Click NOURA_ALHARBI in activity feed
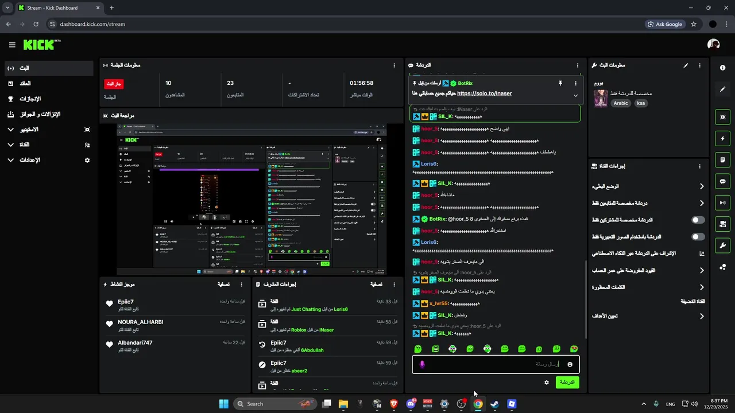Image resolution: width=735 pixels, height=413 pixels. tap(141, 322)
